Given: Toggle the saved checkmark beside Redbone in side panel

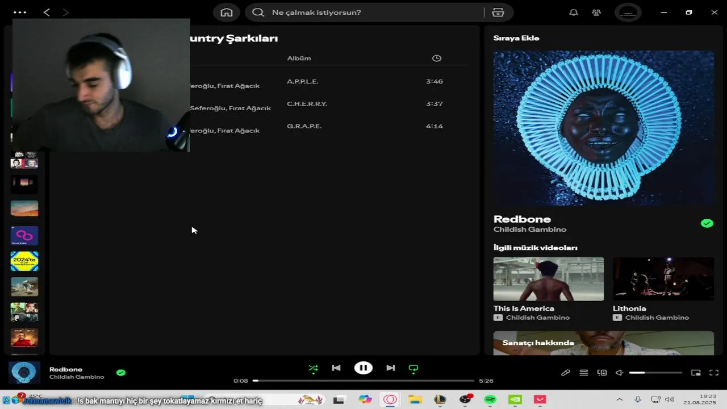Looking at the screenshot, I should coord(707,224).
